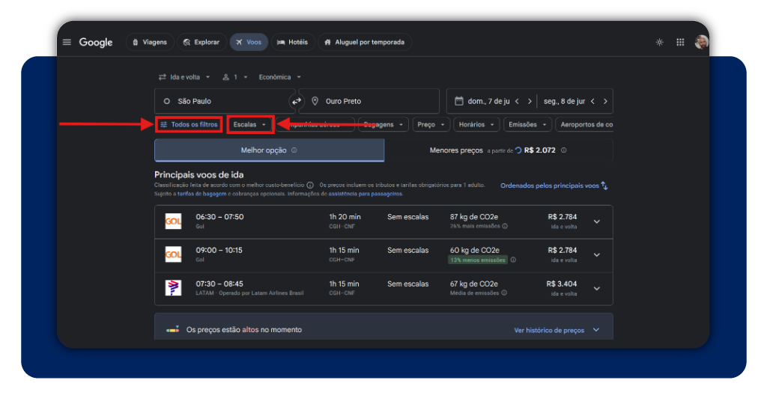
Task: Open Emissões filter dropdown
Action: 527,124
